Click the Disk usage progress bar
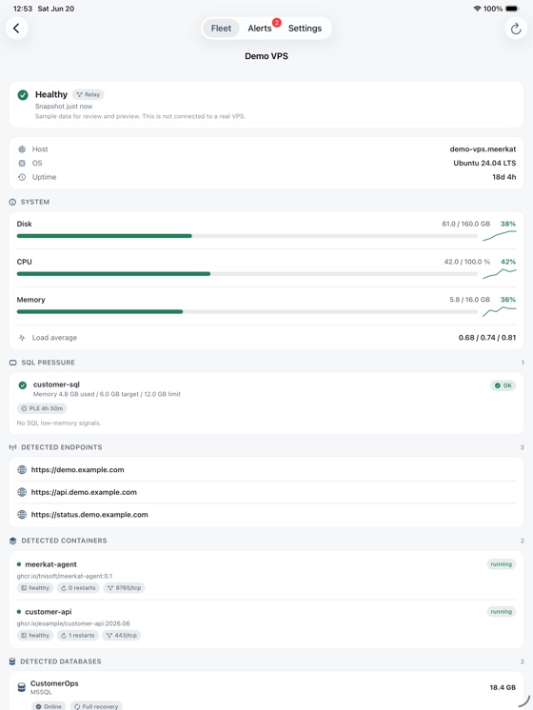 [x=247, y=236]
